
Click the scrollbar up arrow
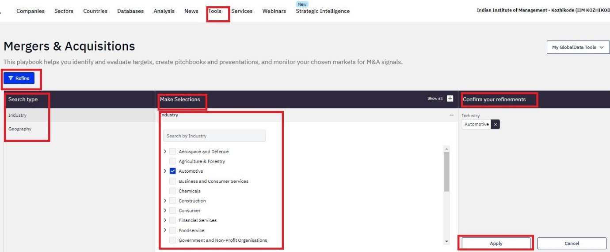(446, 149)
